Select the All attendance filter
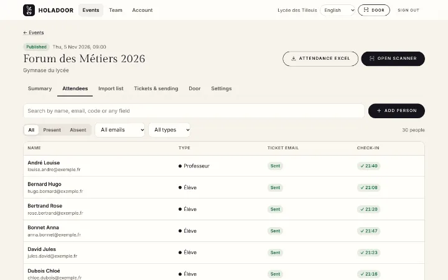 coord(31,130)
